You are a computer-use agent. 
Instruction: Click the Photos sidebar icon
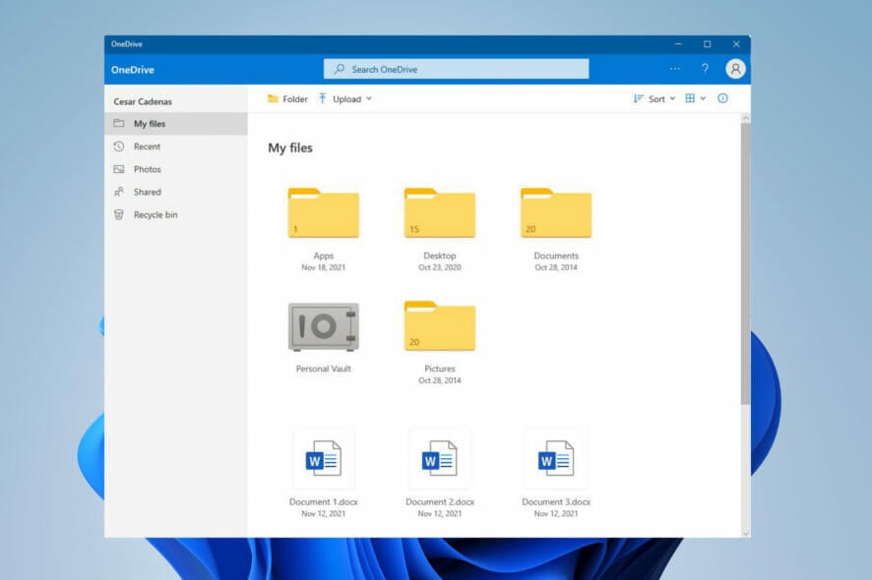[x=118, y=169]
